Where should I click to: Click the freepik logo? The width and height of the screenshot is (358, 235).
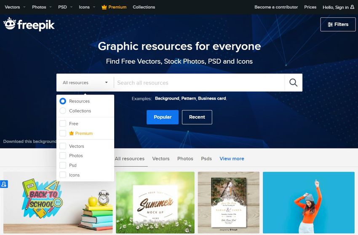[x=29, y=24]
